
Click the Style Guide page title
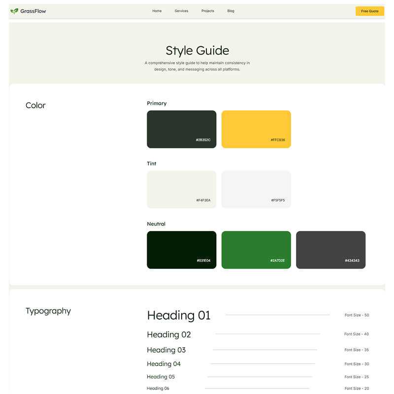point(197,51)
